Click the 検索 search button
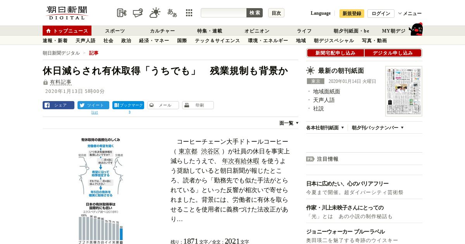This screenshot has height=244, width=465. click(255, 13)
